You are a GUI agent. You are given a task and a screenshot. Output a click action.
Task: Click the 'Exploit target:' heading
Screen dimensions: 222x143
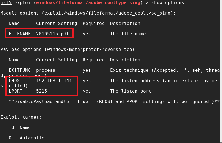click(x=21, y=117)
